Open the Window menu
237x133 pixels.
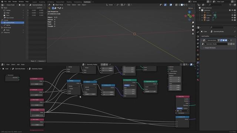coord(21,1)
